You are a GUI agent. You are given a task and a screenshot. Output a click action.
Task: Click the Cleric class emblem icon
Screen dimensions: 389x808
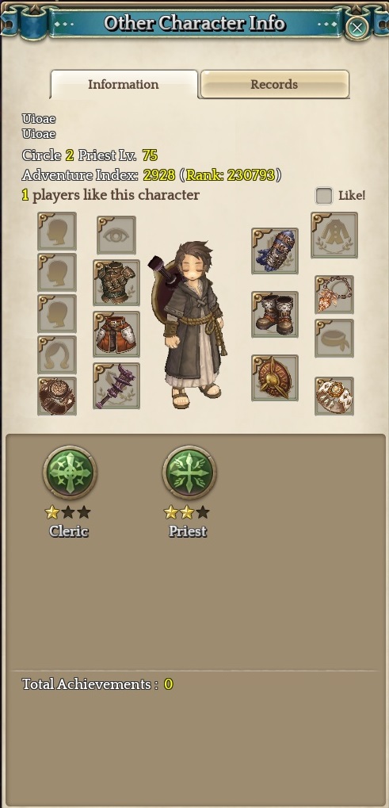pos(70,473)
